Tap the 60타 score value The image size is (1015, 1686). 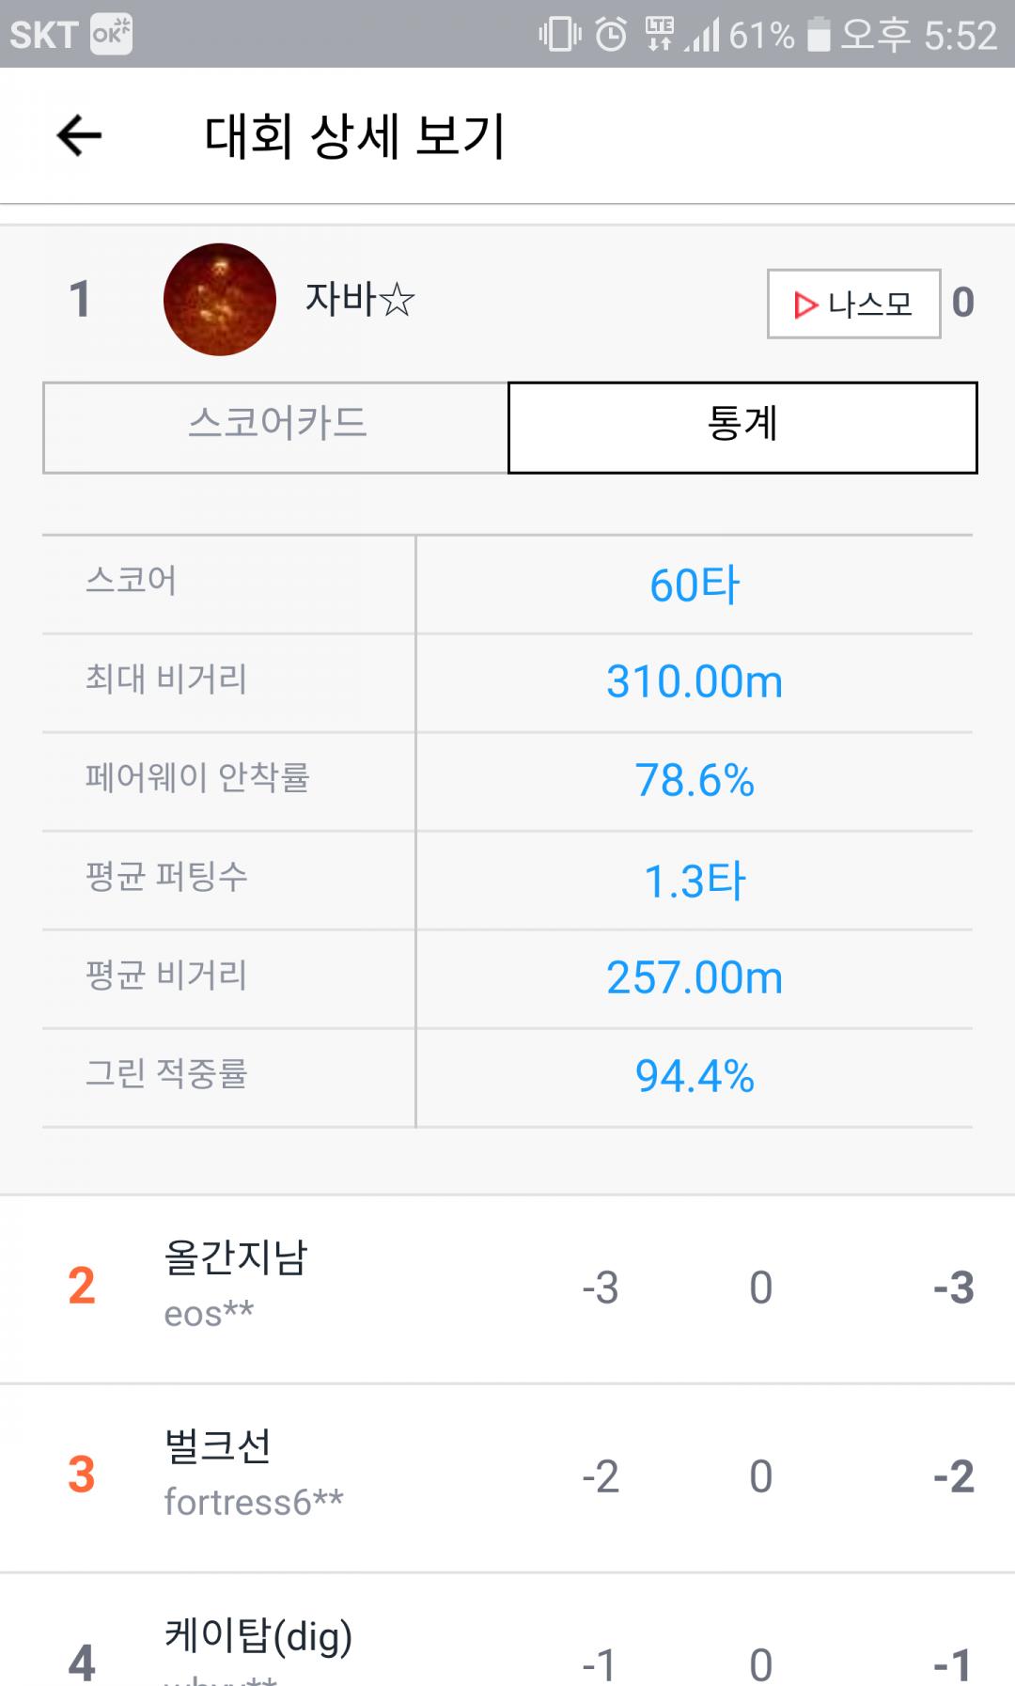pyautogui.click(x=695, y=585)
